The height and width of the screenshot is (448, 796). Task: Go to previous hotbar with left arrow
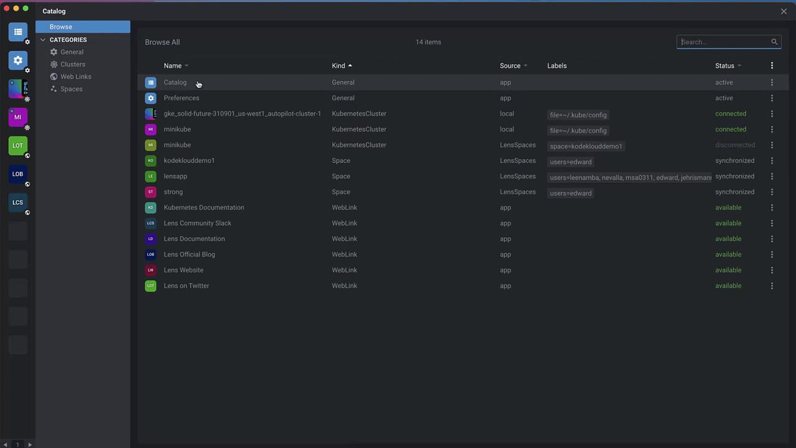[x=6, y=444]
